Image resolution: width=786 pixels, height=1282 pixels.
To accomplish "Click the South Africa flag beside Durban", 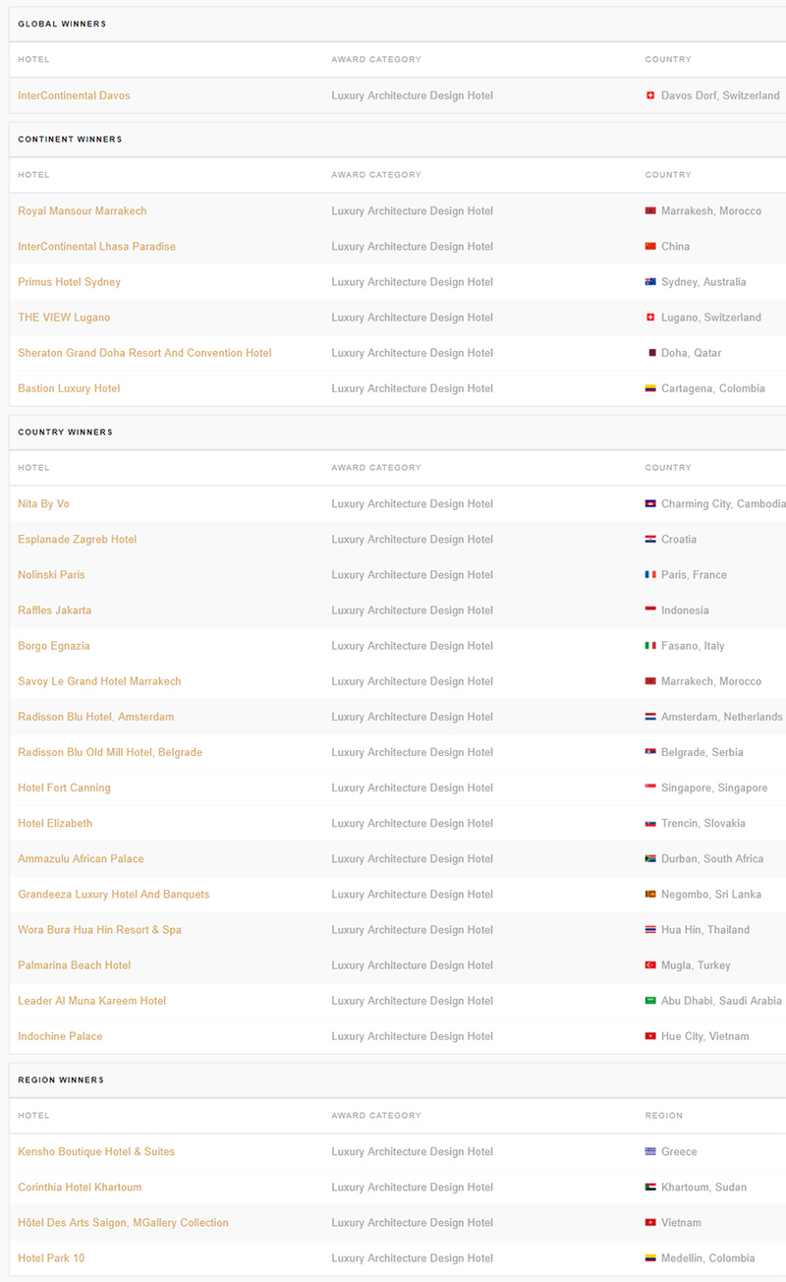I will pyautogui.click(x=650, y=859).
